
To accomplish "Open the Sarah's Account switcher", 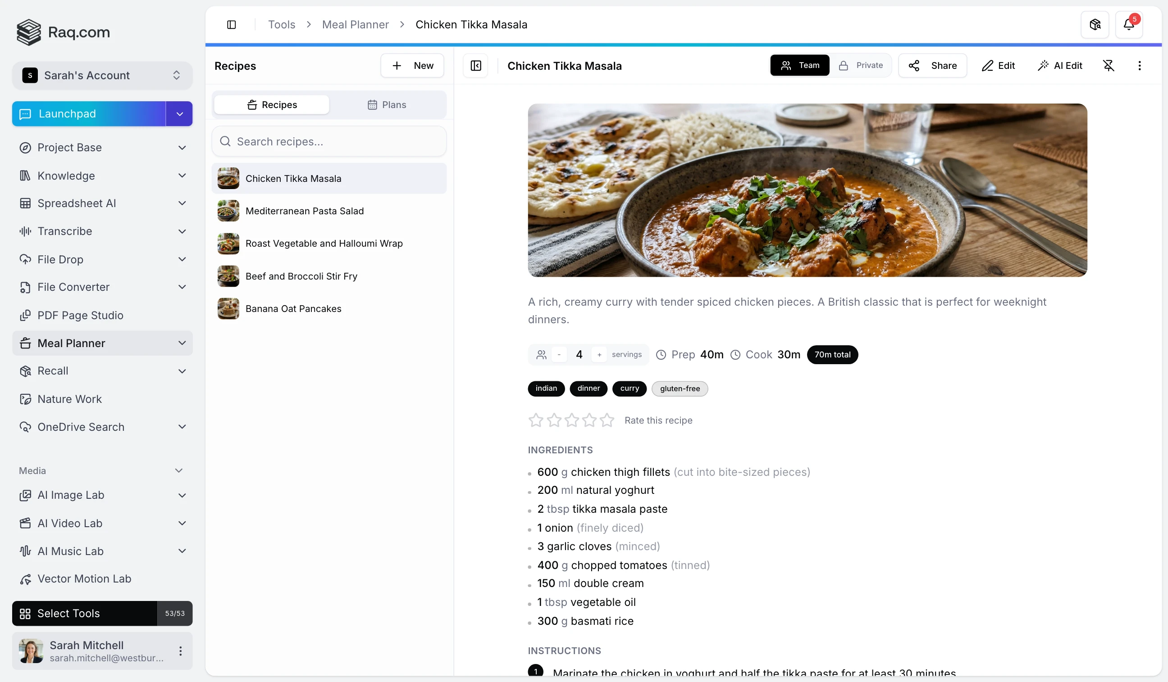I will click(x=176, y=76).
